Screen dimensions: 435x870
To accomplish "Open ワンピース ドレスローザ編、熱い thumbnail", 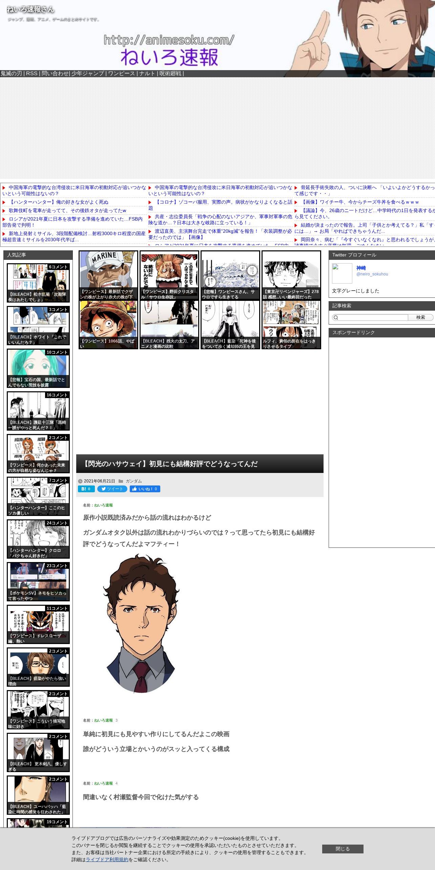I will tap(38, 624).
